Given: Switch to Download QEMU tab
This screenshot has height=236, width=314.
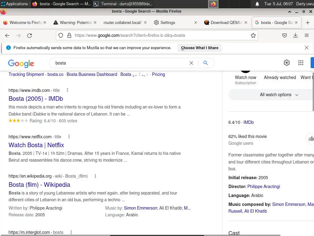Looking at the screenshot, I should 226,22.
